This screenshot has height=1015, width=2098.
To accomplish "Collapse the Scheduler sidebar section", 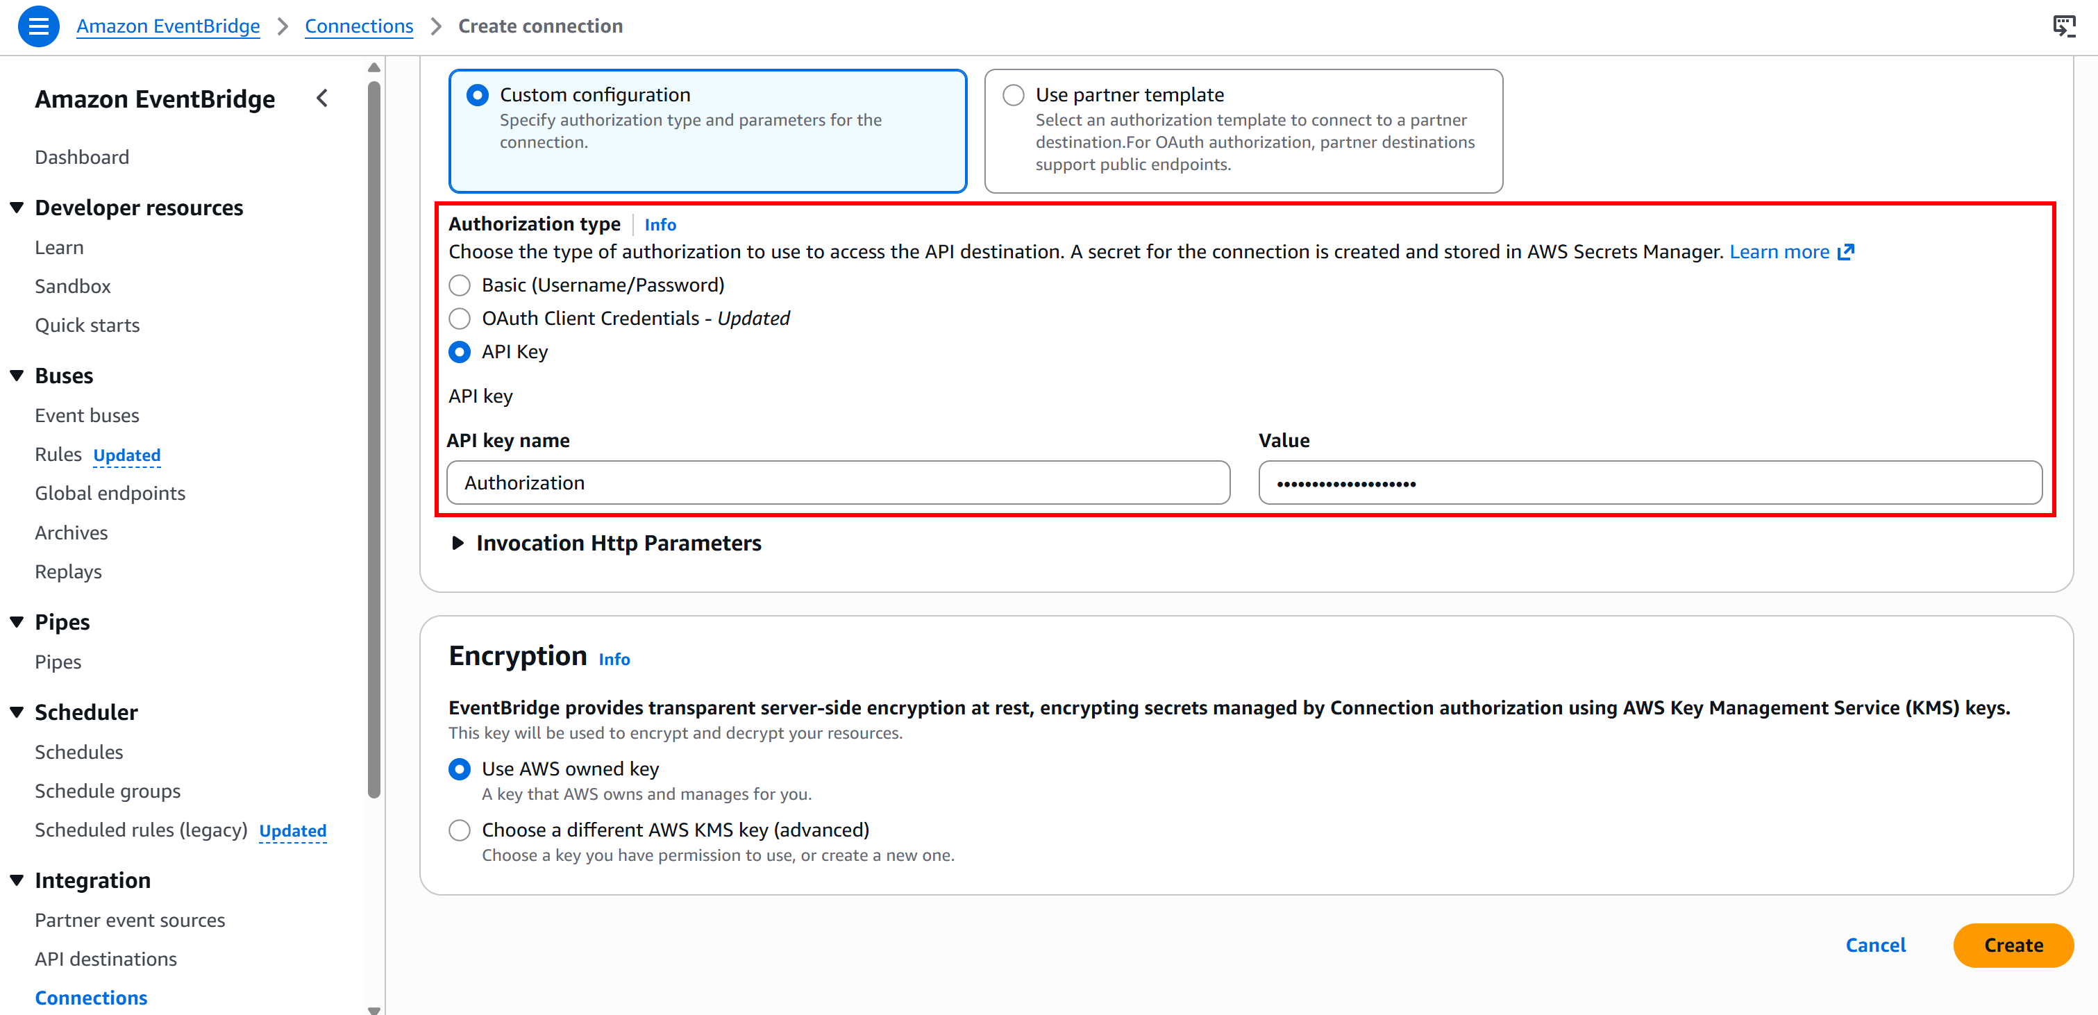I will 16,711.
